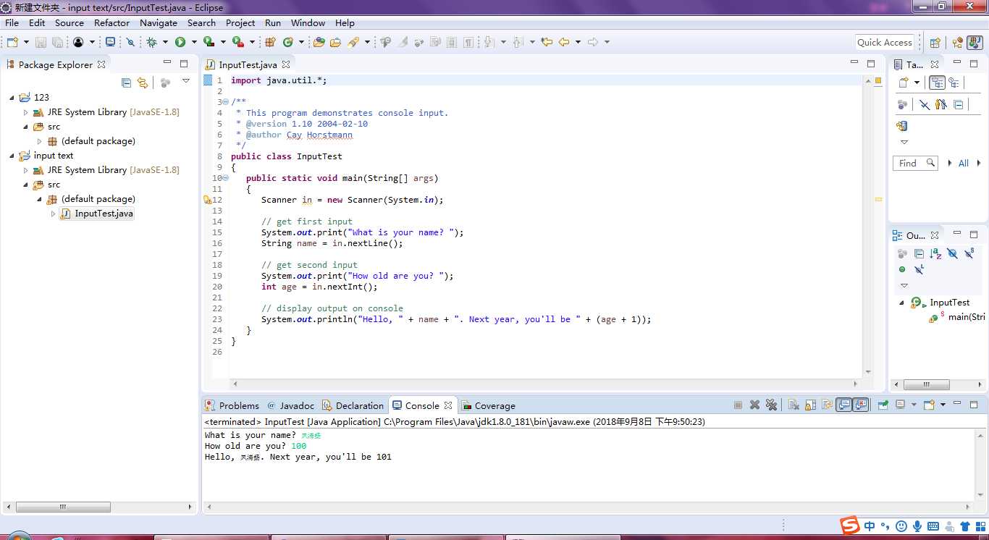
Task: Open the Debug button dropdown arrow
Action: 165,42
